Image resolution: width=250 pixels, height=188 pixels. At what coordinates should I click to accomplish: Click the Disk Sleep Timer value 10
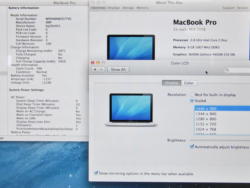[x=78, y=104]
